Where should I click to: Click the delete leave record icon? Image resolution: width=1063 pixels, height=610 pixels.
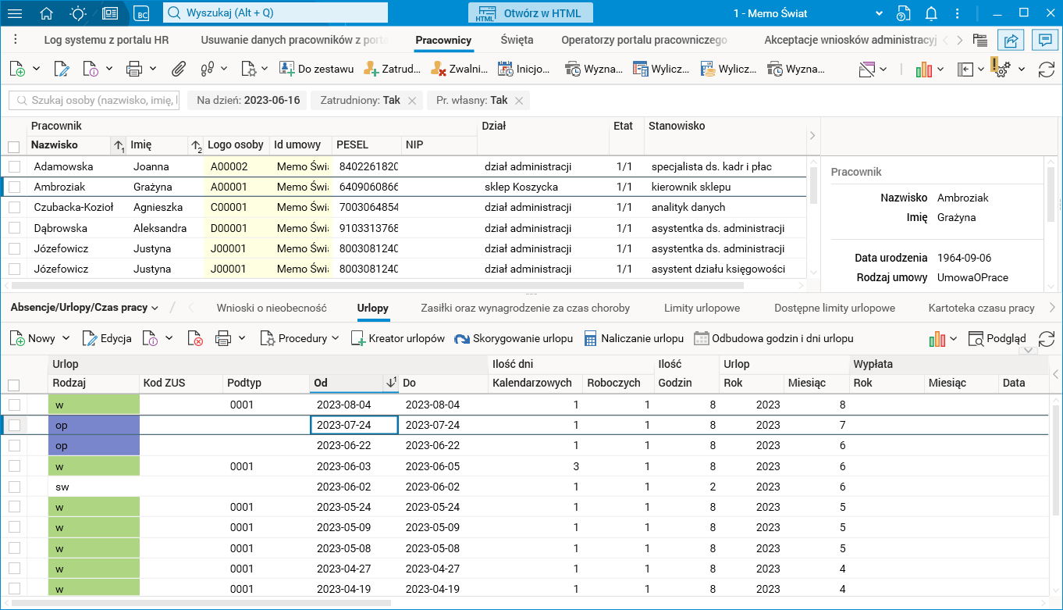195,339
